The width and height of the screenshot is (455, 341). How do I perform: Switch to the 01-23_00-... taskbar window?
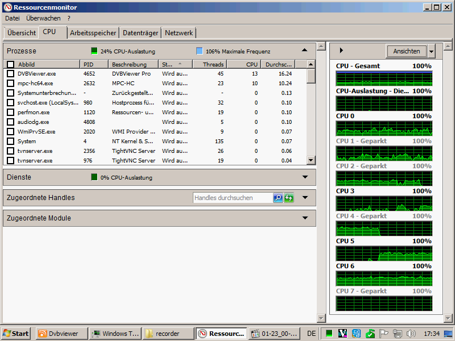[275, 334]
